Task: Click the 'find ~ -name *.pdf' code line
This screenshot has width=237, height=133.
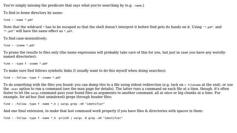Action: point(18,20)
